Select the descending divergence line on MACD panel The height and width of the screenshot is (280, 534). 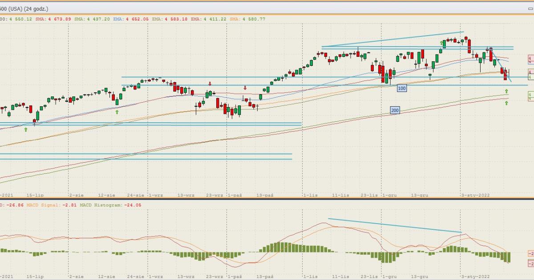[x=395, y=225]
